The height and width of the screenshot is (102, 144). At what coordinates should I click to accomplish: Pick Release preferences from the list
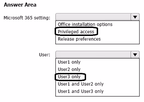[x=79, y=39]
